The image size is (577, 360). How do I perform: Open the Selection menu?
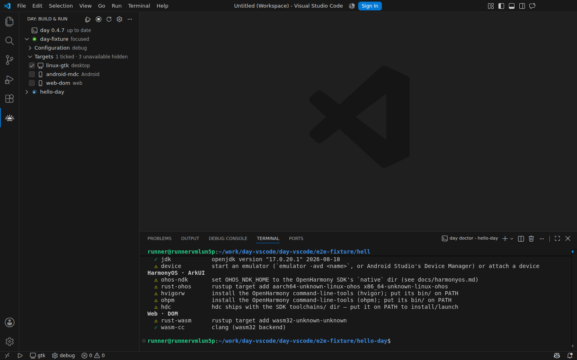click(61, 6)
